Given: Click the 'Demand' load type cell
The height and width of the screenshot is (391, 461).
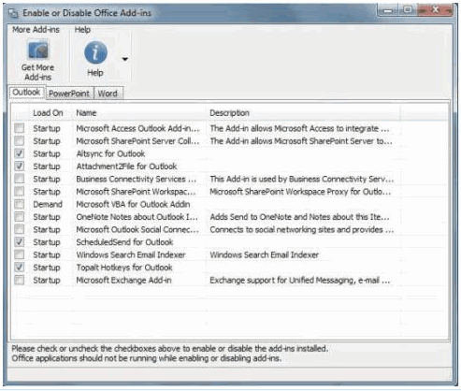Looking at the screenshot, I should tap(48, 204).
